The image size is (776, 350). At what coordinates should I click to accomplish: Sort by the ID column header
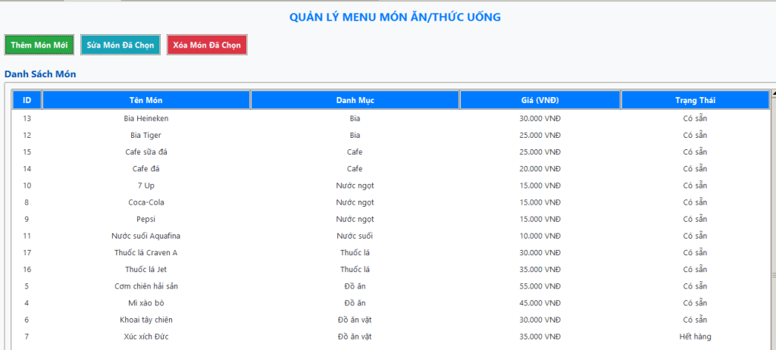pyautogui.click(x=27, y=100)
